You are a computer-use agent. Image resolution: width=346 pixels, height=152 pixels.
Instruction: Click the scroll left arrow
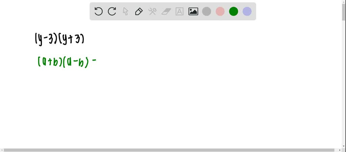pos(2,150)
